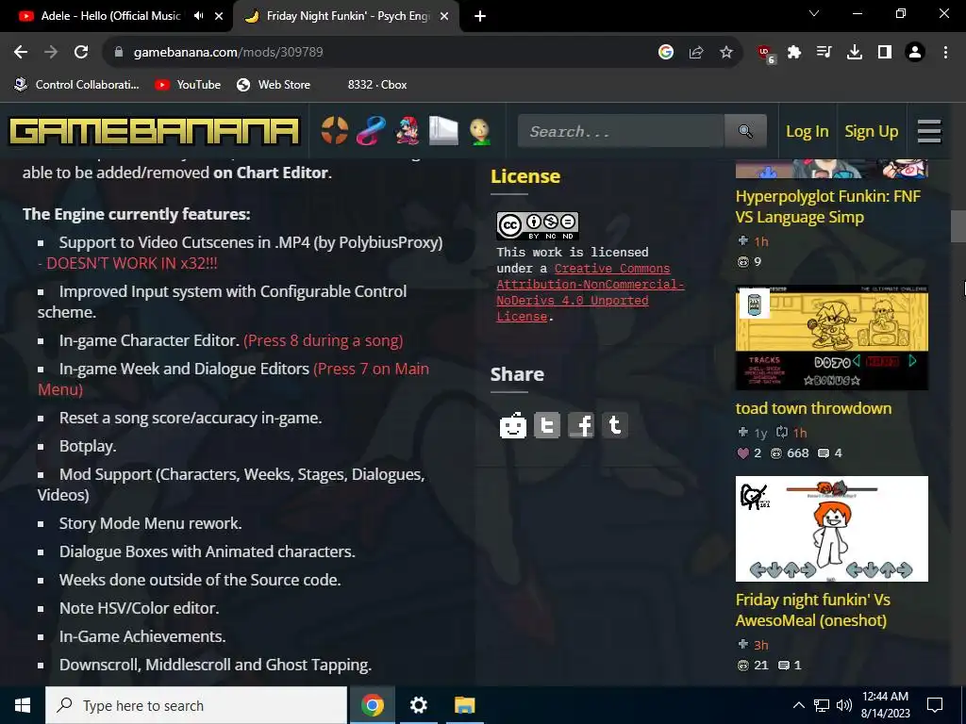Open the notification center
The height and width of the screenshot is (724, 966).
tap(935, 705)
